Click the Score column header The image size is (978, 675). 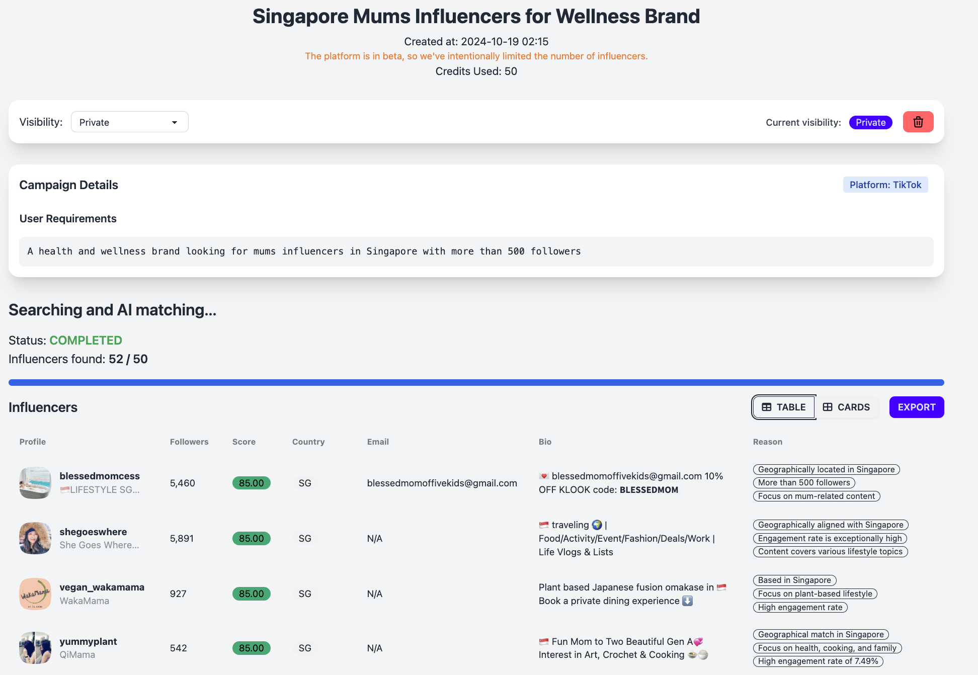[243, 442]
